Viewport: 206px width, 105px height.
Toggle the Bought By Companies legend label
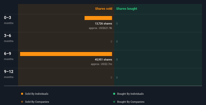click(131, 102)
